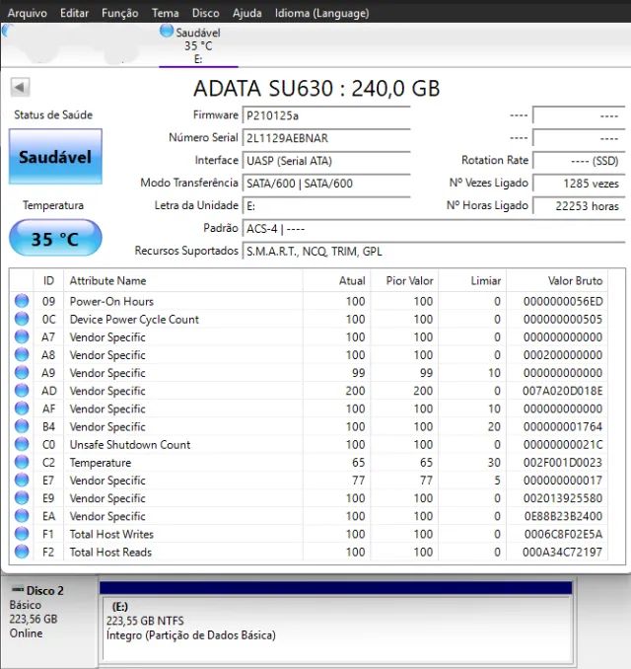Click the blue health orb on disk E: tab
The height and width of the screenshot is (669, 631).
pos(167,31)
